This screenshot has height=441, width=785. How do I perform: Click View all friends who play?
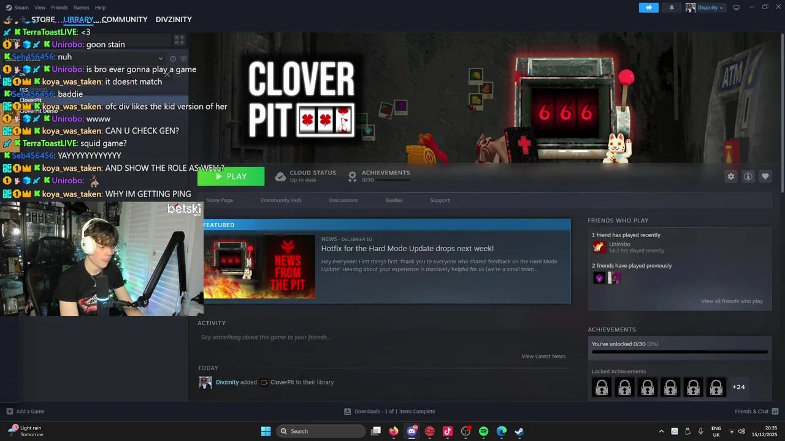pos(732,301)
